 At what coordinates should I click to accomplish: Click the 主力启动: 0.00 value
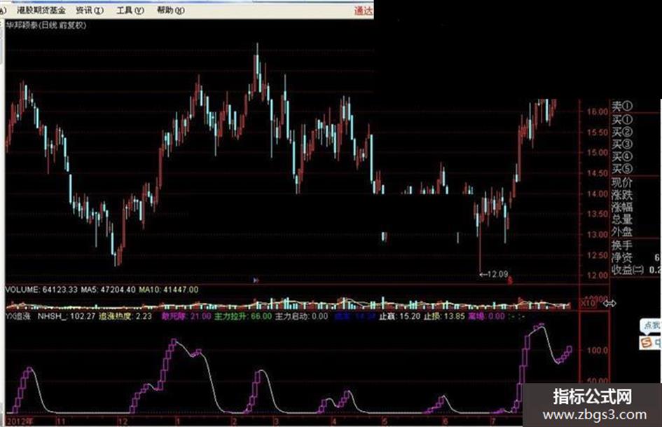pyautogui.click(x=301, y=316)
